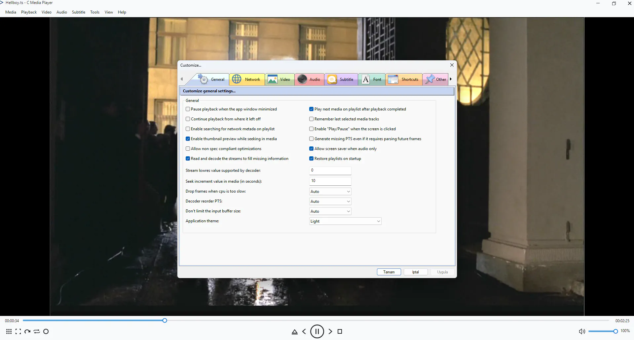Click the Other tab pin icon
Screen dimensions: 634x340
[430, 79]
